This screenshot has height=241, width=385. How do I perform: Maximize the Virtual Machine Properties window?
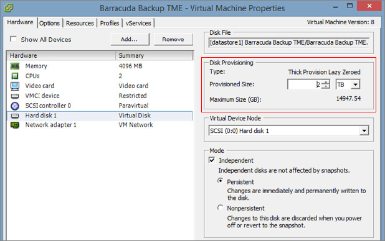click(349, 6)
